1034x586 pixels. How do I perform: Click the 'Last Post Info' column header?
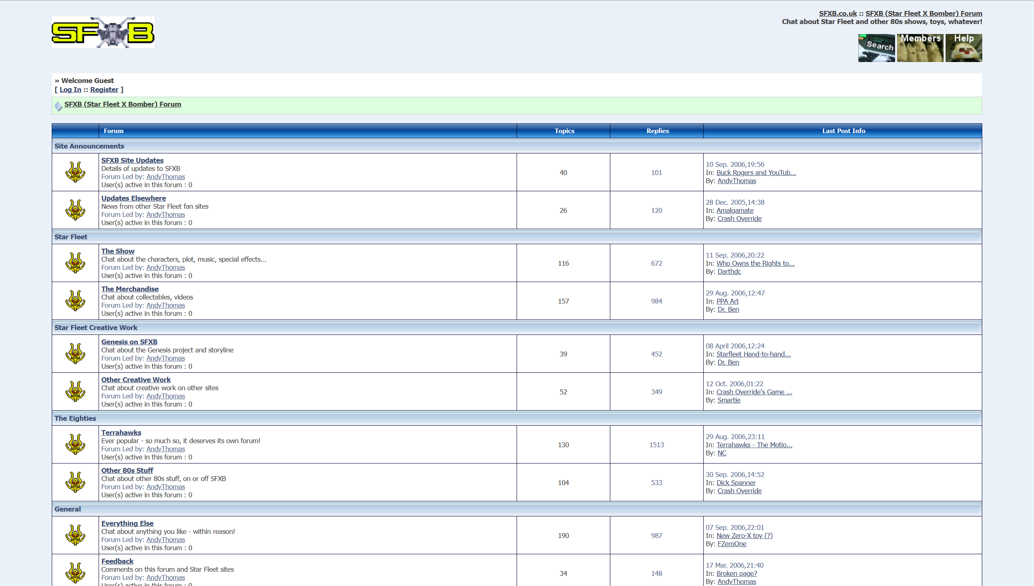tap(844, 131)
